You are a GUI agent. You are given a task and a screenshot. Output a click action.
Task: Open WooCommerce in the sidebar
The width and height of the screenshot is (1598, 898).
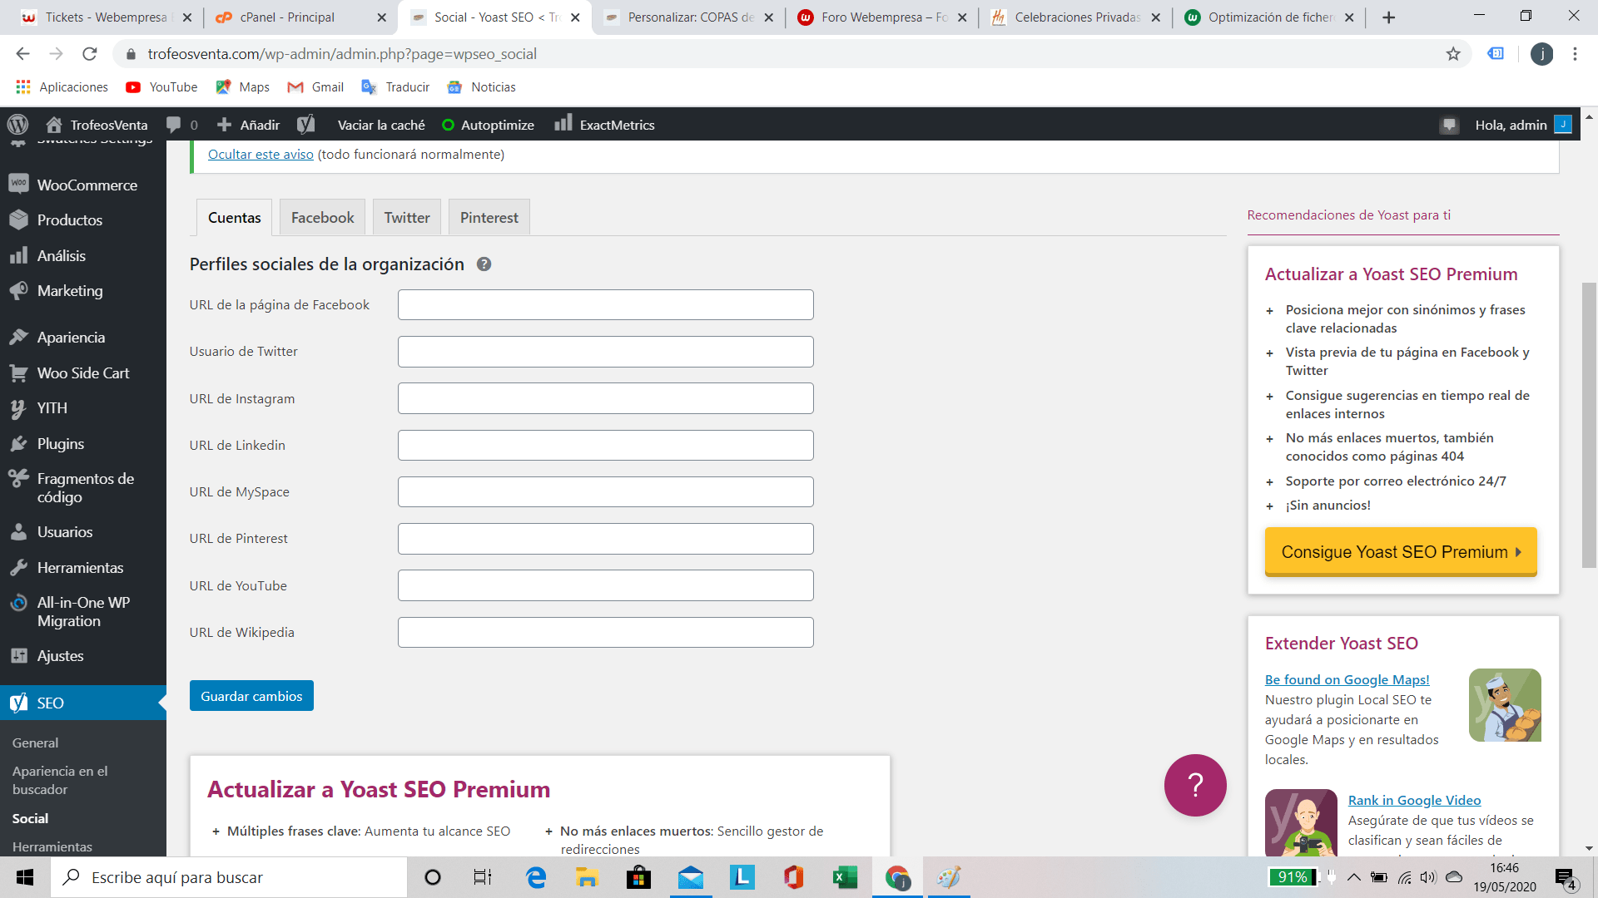tap(83, 185)
